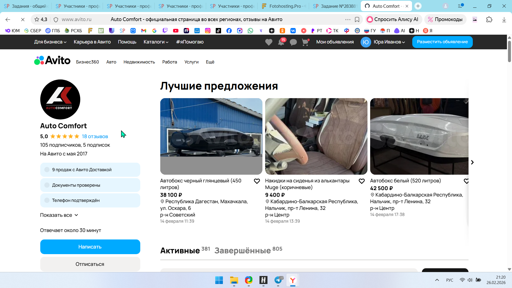Open favorites heart icon in header
Screen dimensions: 512x288
click(x=269, y=42)
